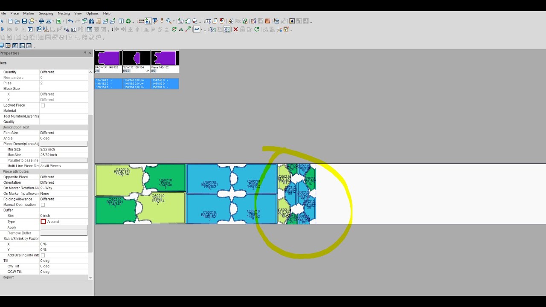This screenshot has height=307, width=546.
Task: Click the Angle 0 deg field
Action: pyautogui.click(x=64, y=138)
